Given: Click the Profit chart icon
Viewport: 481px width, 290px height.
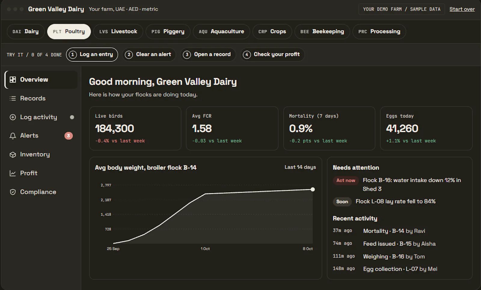Looking at the screenshot, I should pos(13,173).
